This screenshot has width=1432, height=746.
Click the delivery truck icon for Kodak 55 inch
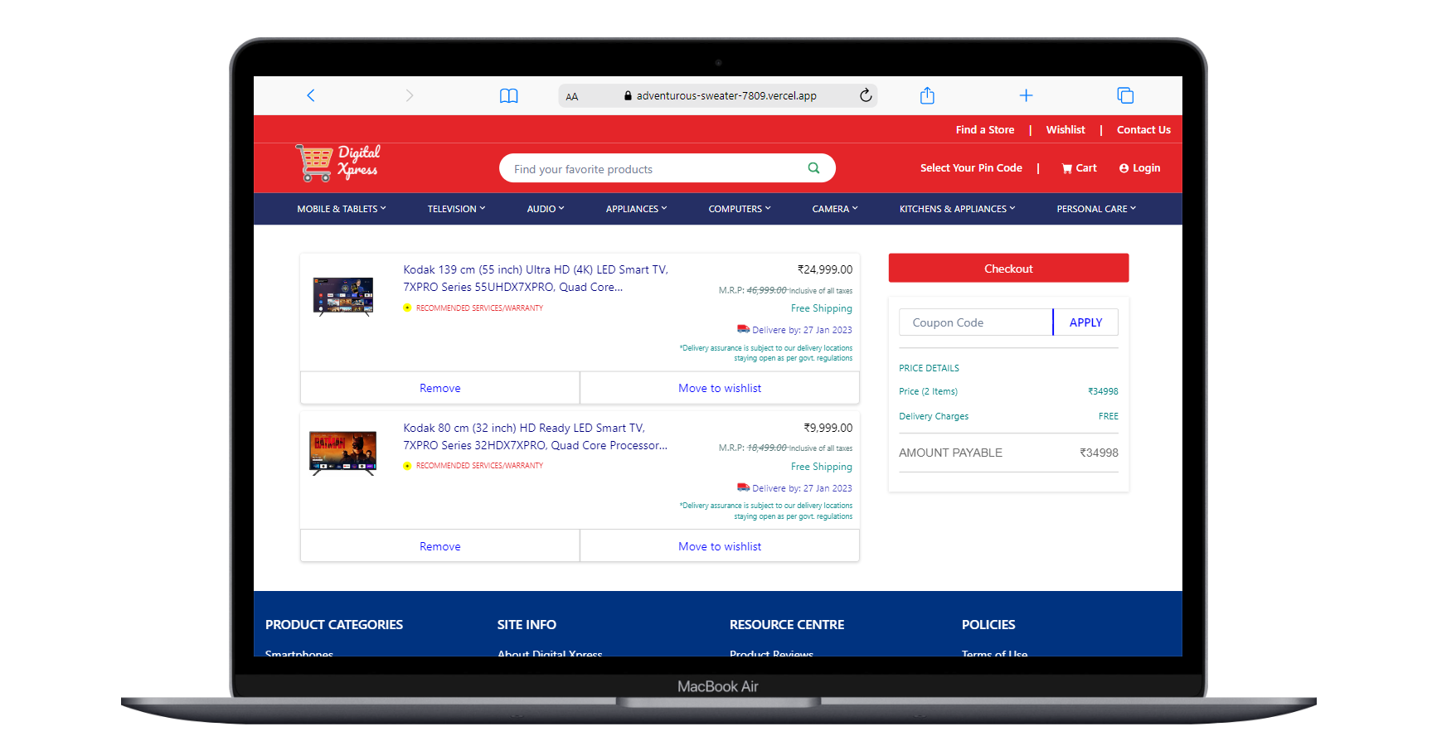pos(743,329)
